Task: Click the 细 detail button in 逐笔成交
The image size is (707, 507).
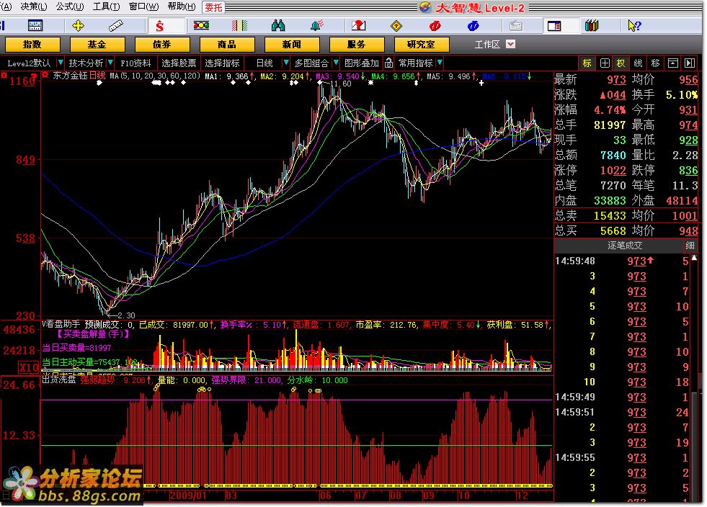Action: pos(690,246)
